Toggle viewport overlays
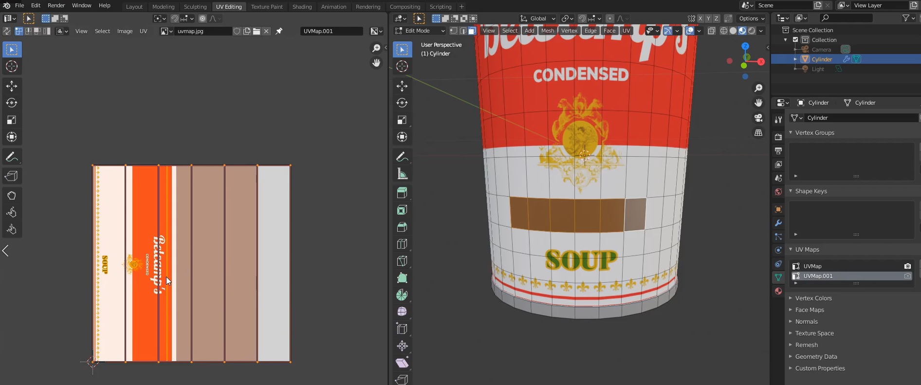The width and height of the screenshot is (921, 385). click(x=690, y=31)
